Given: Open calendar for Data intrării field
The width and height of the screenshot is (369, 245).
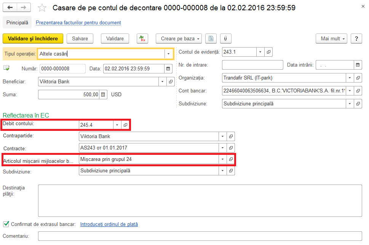Looking at the screenshot, I should [x=358, y=65].
